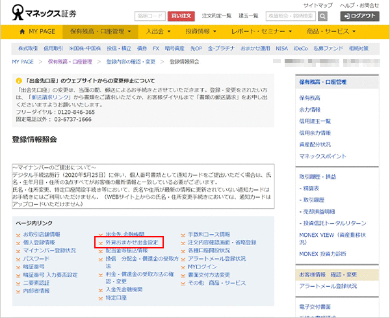390x318 pixels.
Task: Select 投信・積立 in the product bar
Action: 119,49
